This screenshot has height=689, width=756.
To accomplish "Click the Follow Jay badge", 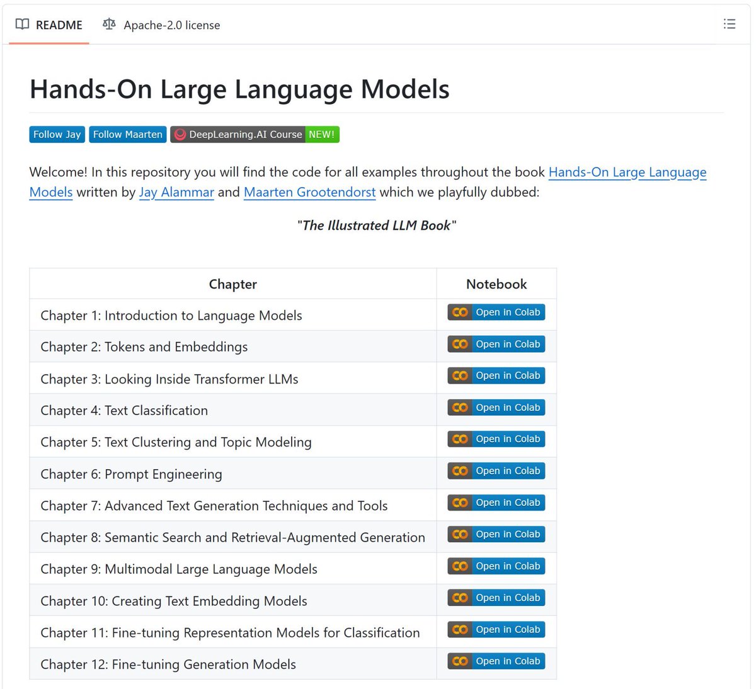I will 57,134.
